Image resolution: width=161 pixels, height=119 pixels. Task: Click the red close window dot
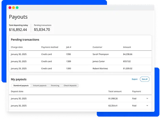[x=10, y=8]
